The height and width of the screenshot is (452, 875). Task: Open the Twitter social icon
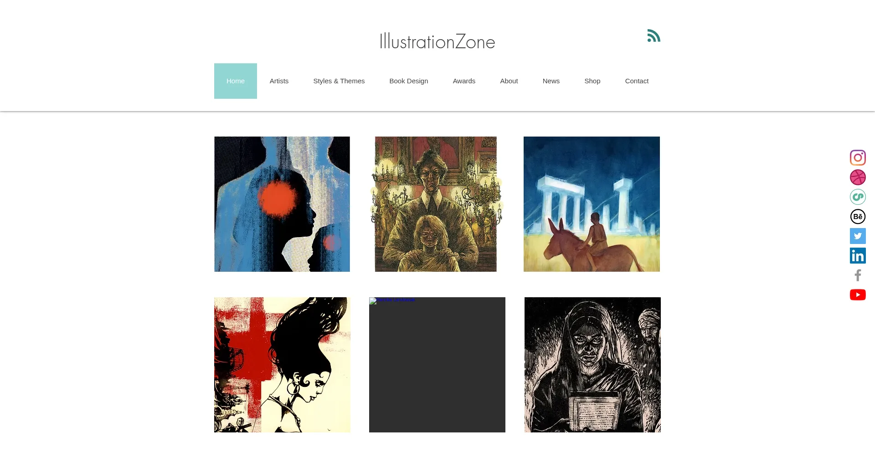point(858,236)
